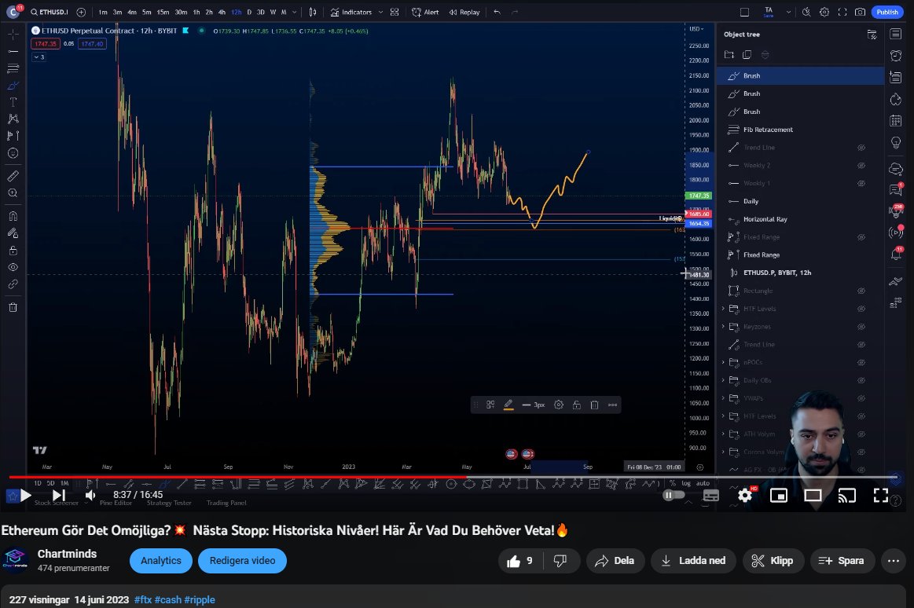The width and height of the screenshot is (914, 608).
Task: Switch to theater mode
Action: (813, 496)
